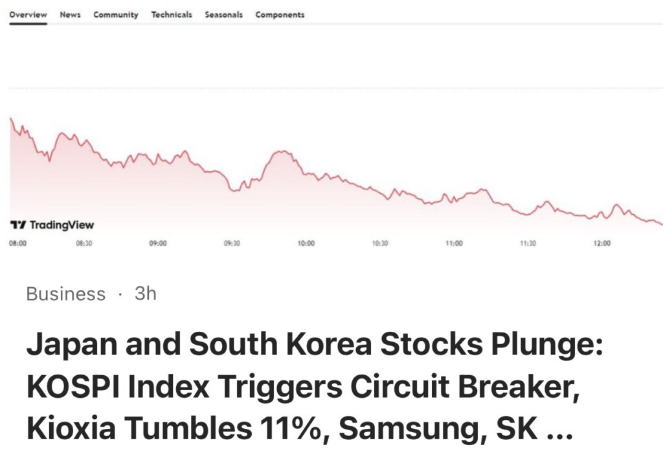Click the 08:00 time axis label
This screenshot has height=469, width=663.
(17, 243)
